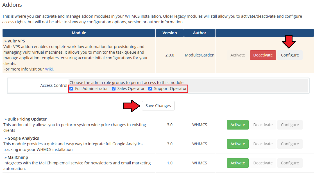This screenshot has width=315, height=179.
Task: Click Configure for Google Analytics
Action: pyautogui.click(x=290, y=144)
